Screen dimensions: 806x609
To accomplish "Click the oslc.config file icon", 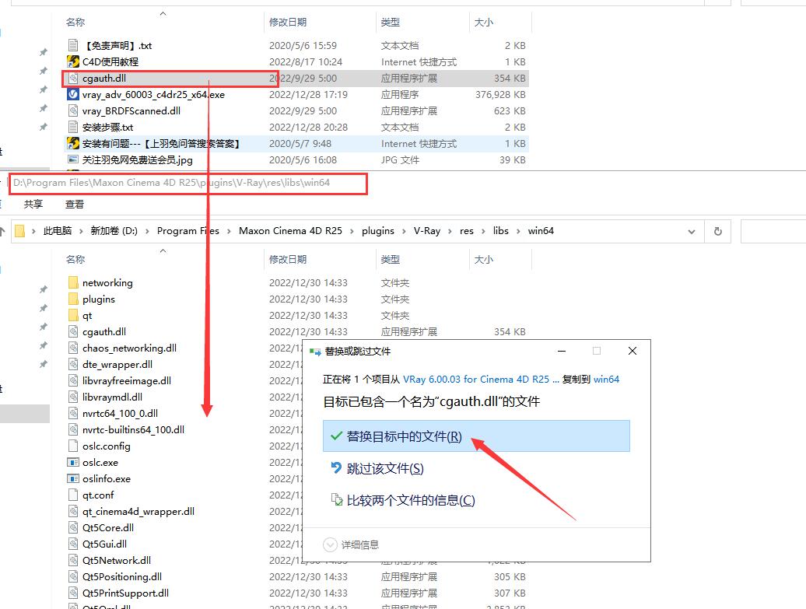I will [x=73, y=446].
